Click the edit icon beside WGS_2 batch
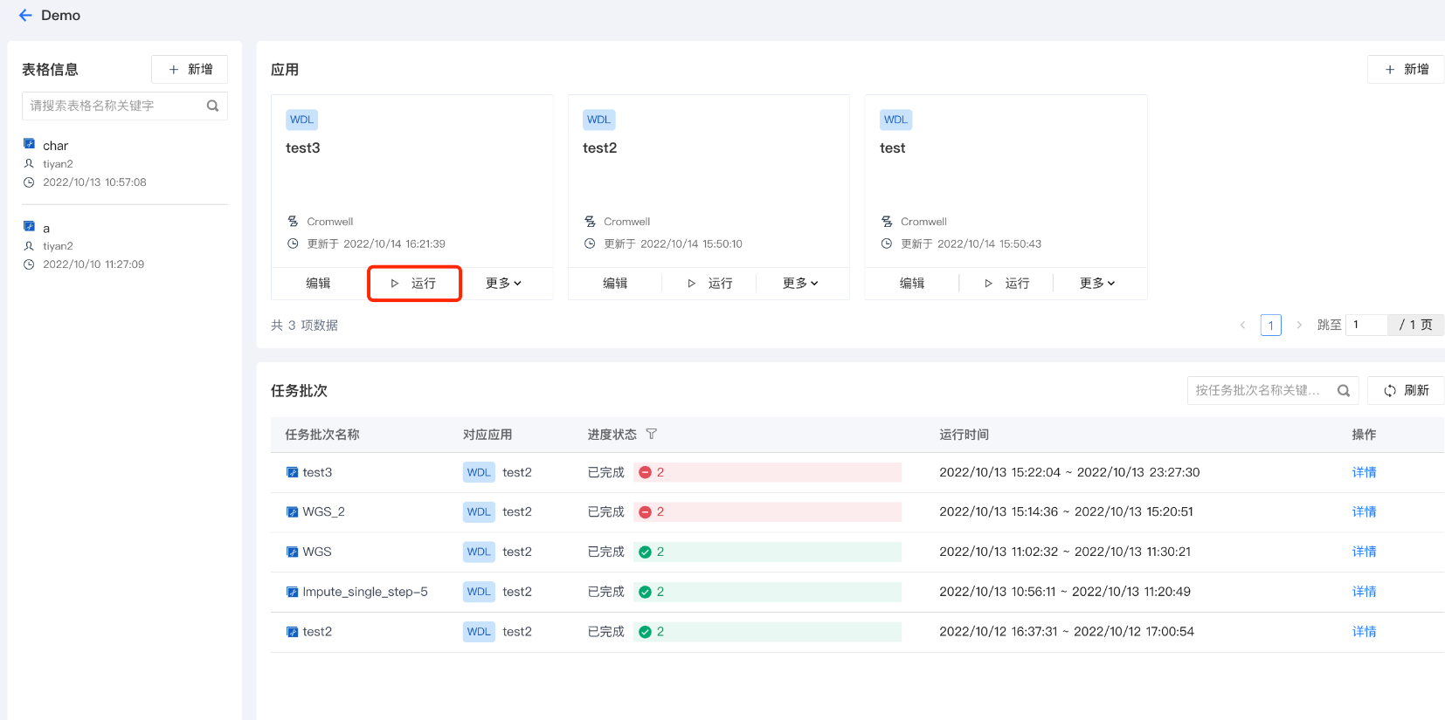 (x=293, y=512)
